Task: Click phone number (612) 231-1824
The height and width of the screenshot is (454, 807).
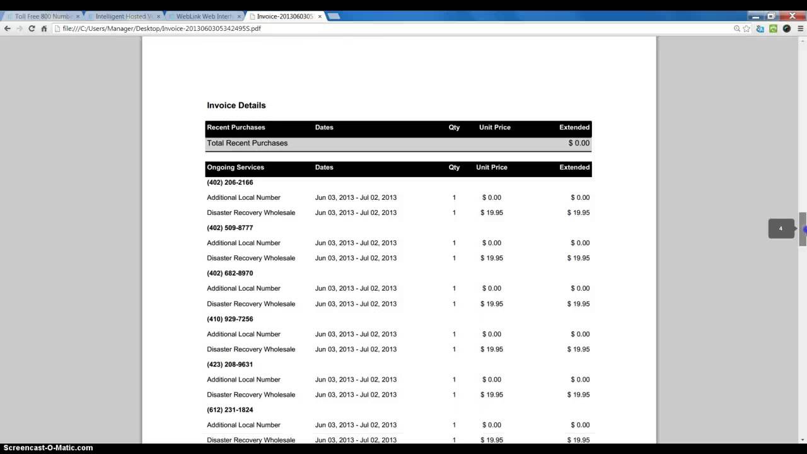Action: pos(230,410)
